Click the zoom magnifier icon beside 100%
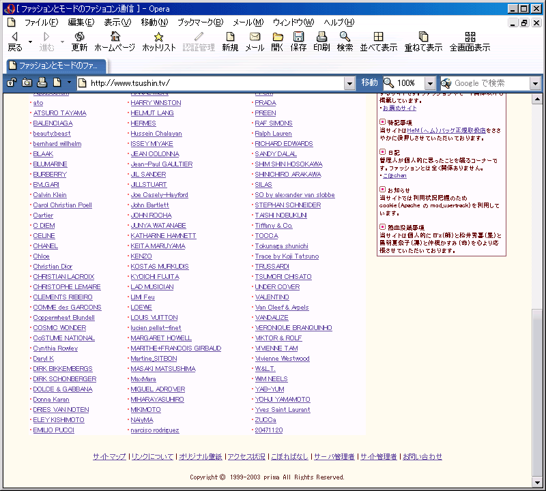This screenshot has width=546, height=491. pos(388,83)
